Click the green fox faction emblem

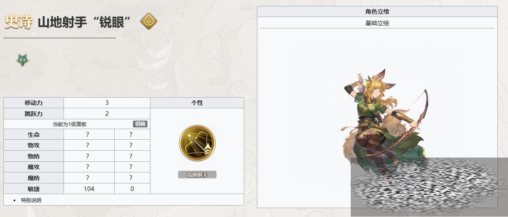click(x=23, y=60)
